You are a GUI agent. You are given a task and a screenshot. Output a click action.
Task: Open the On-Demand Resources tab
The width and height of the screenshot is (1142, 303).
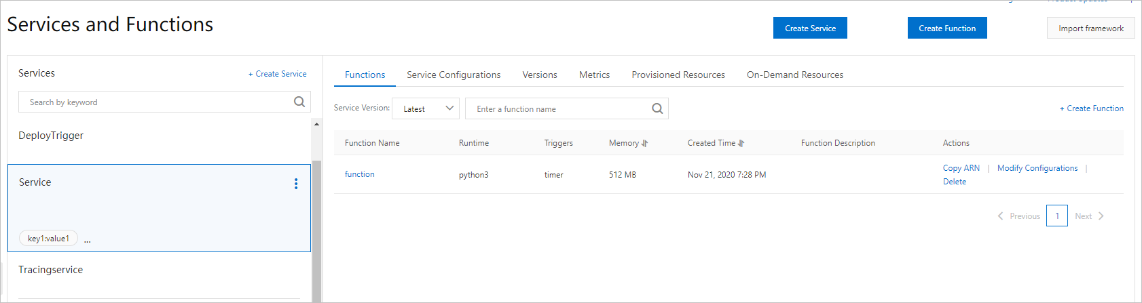795,75
